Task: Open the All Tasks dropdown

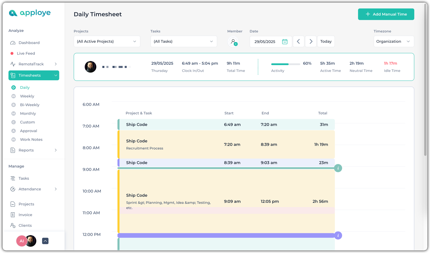Action: tap(184, 42)
